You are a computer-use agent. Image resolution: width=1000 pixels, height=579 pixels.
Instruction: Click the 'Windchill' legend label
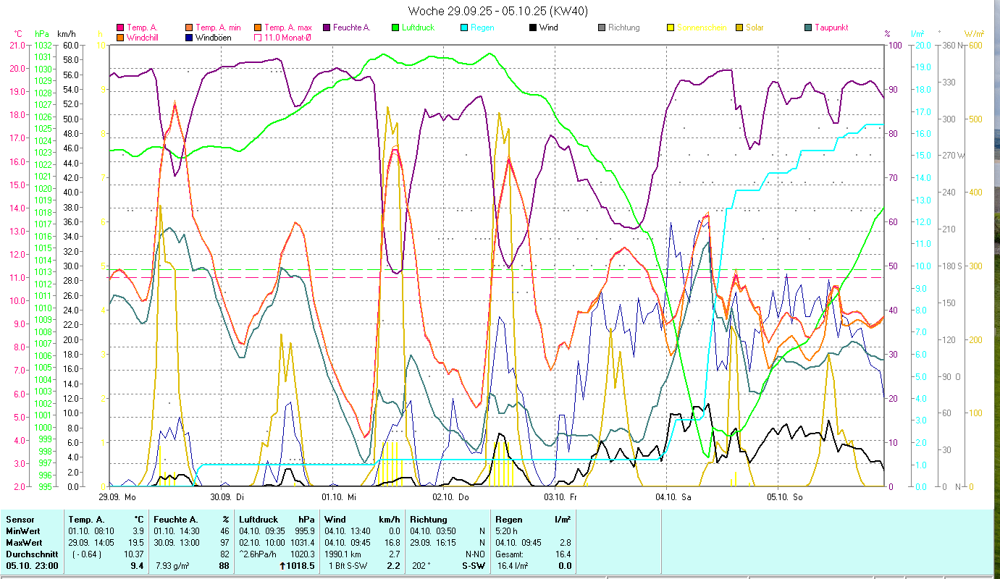click(x=142, y=37)
